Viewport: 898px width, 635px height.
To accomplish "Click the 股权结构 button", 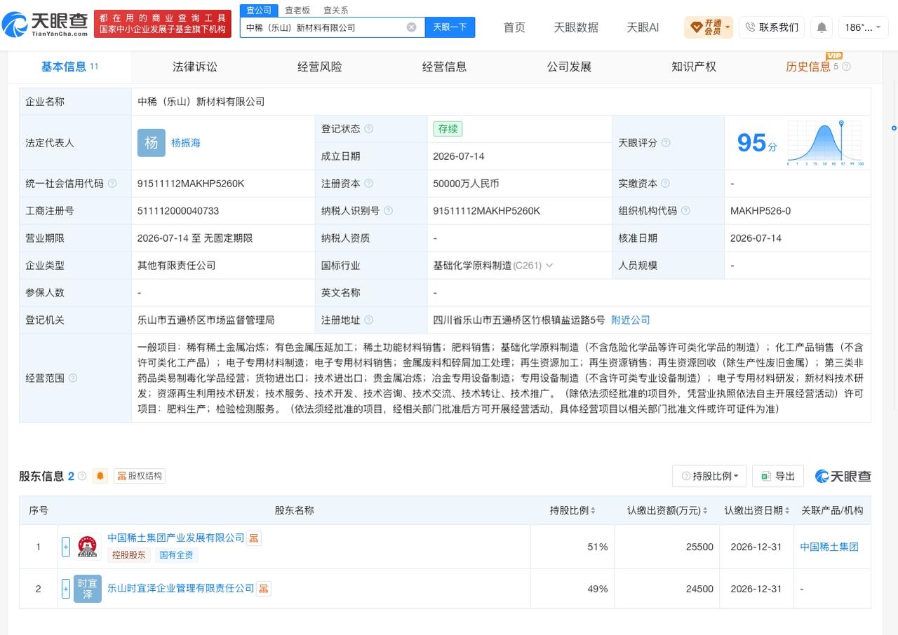I will [140, 476].
